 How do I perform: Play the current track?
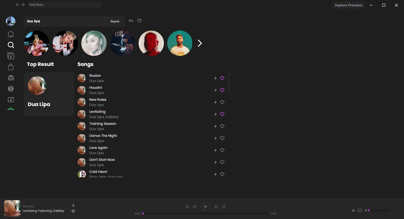pyautogui.click(x=205, y=207)
